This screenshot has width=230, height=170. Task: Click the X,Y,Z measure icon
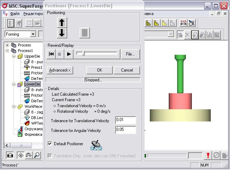tap(183, 23)
